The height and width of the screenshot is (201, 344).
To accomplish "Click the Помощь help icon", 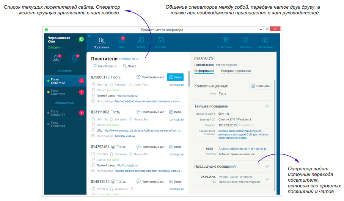I will tap(245, 41).
